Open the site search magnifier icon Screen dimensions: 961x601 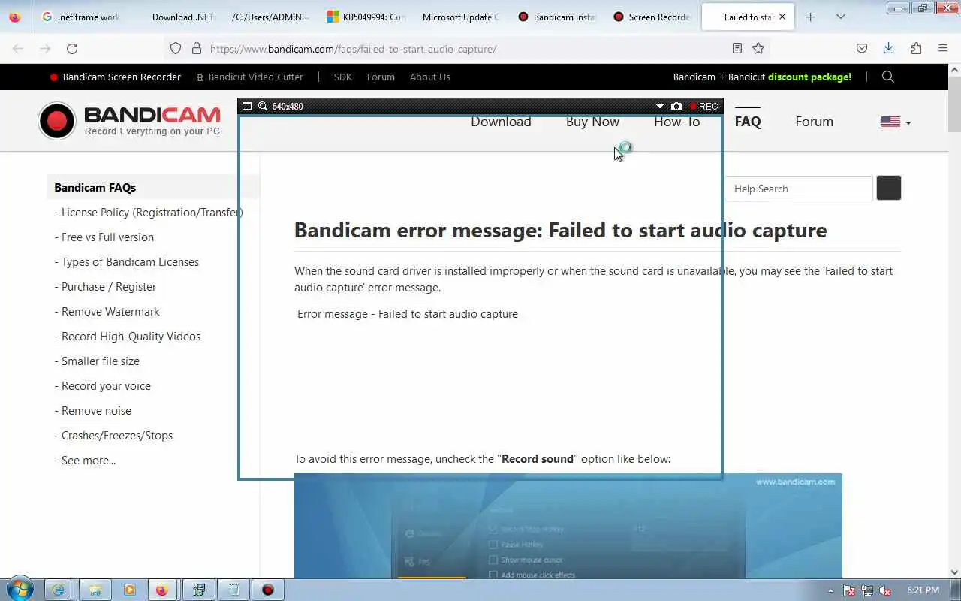(888, 77)
